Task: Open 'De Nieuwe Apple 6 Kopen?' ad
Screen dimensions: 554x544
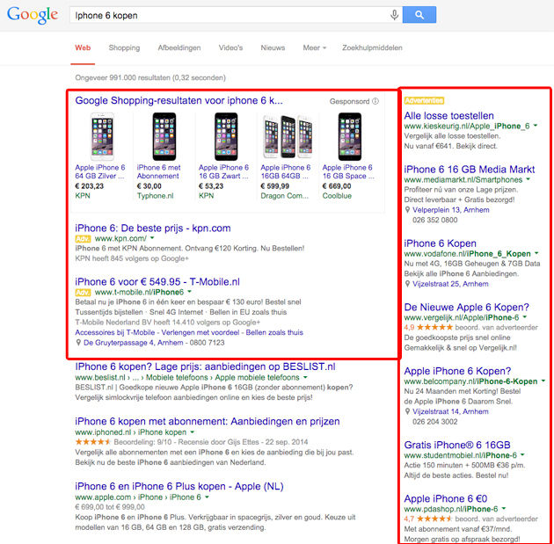Action: point(466,308)
